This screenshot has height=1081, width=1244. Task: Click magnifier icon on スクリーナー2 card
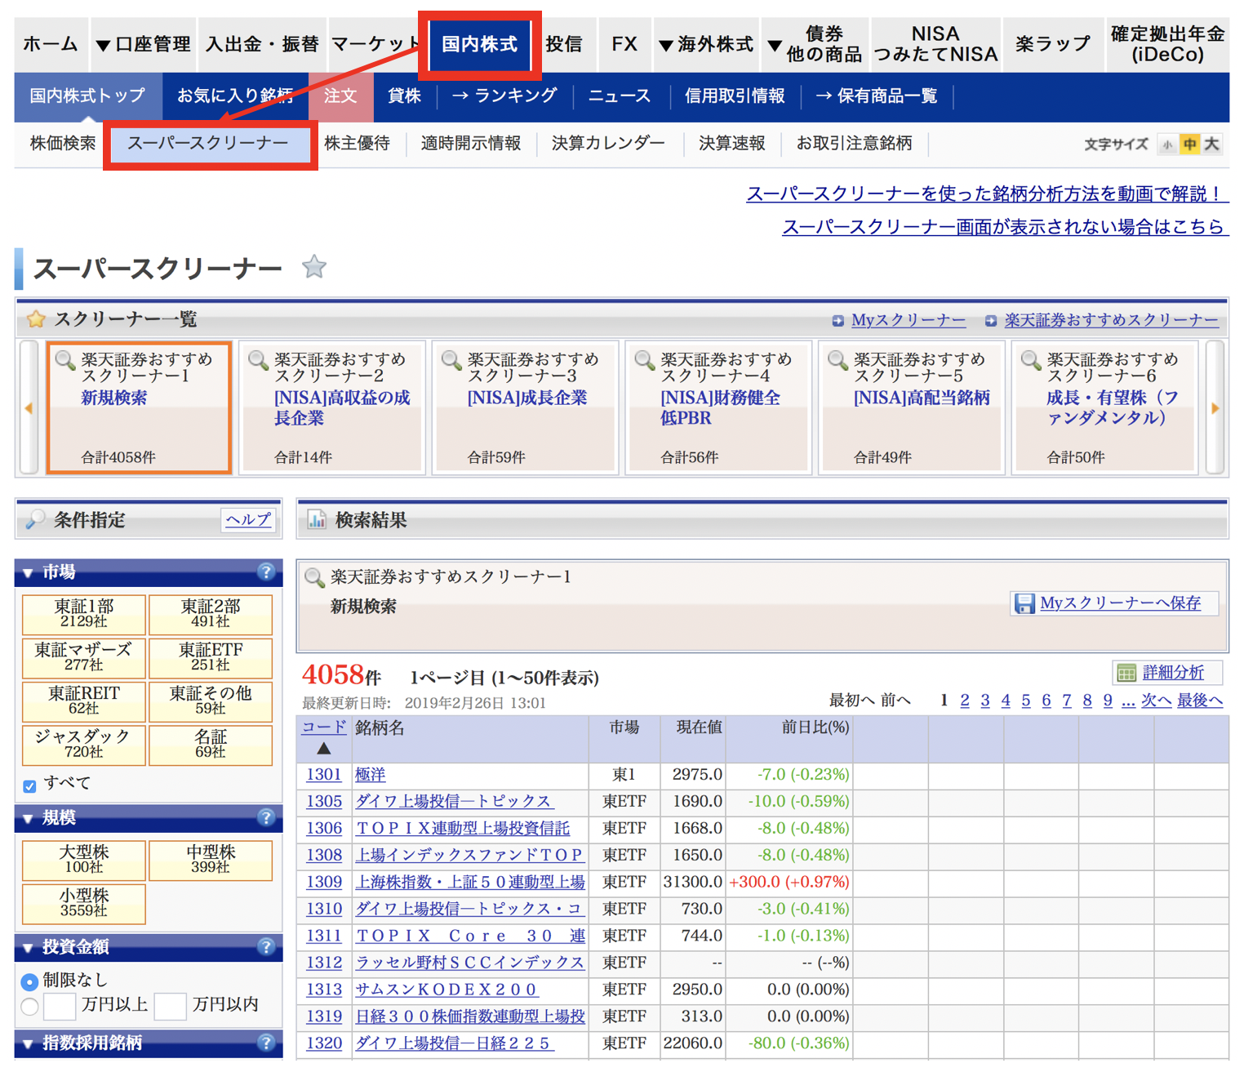pos(258,359)
